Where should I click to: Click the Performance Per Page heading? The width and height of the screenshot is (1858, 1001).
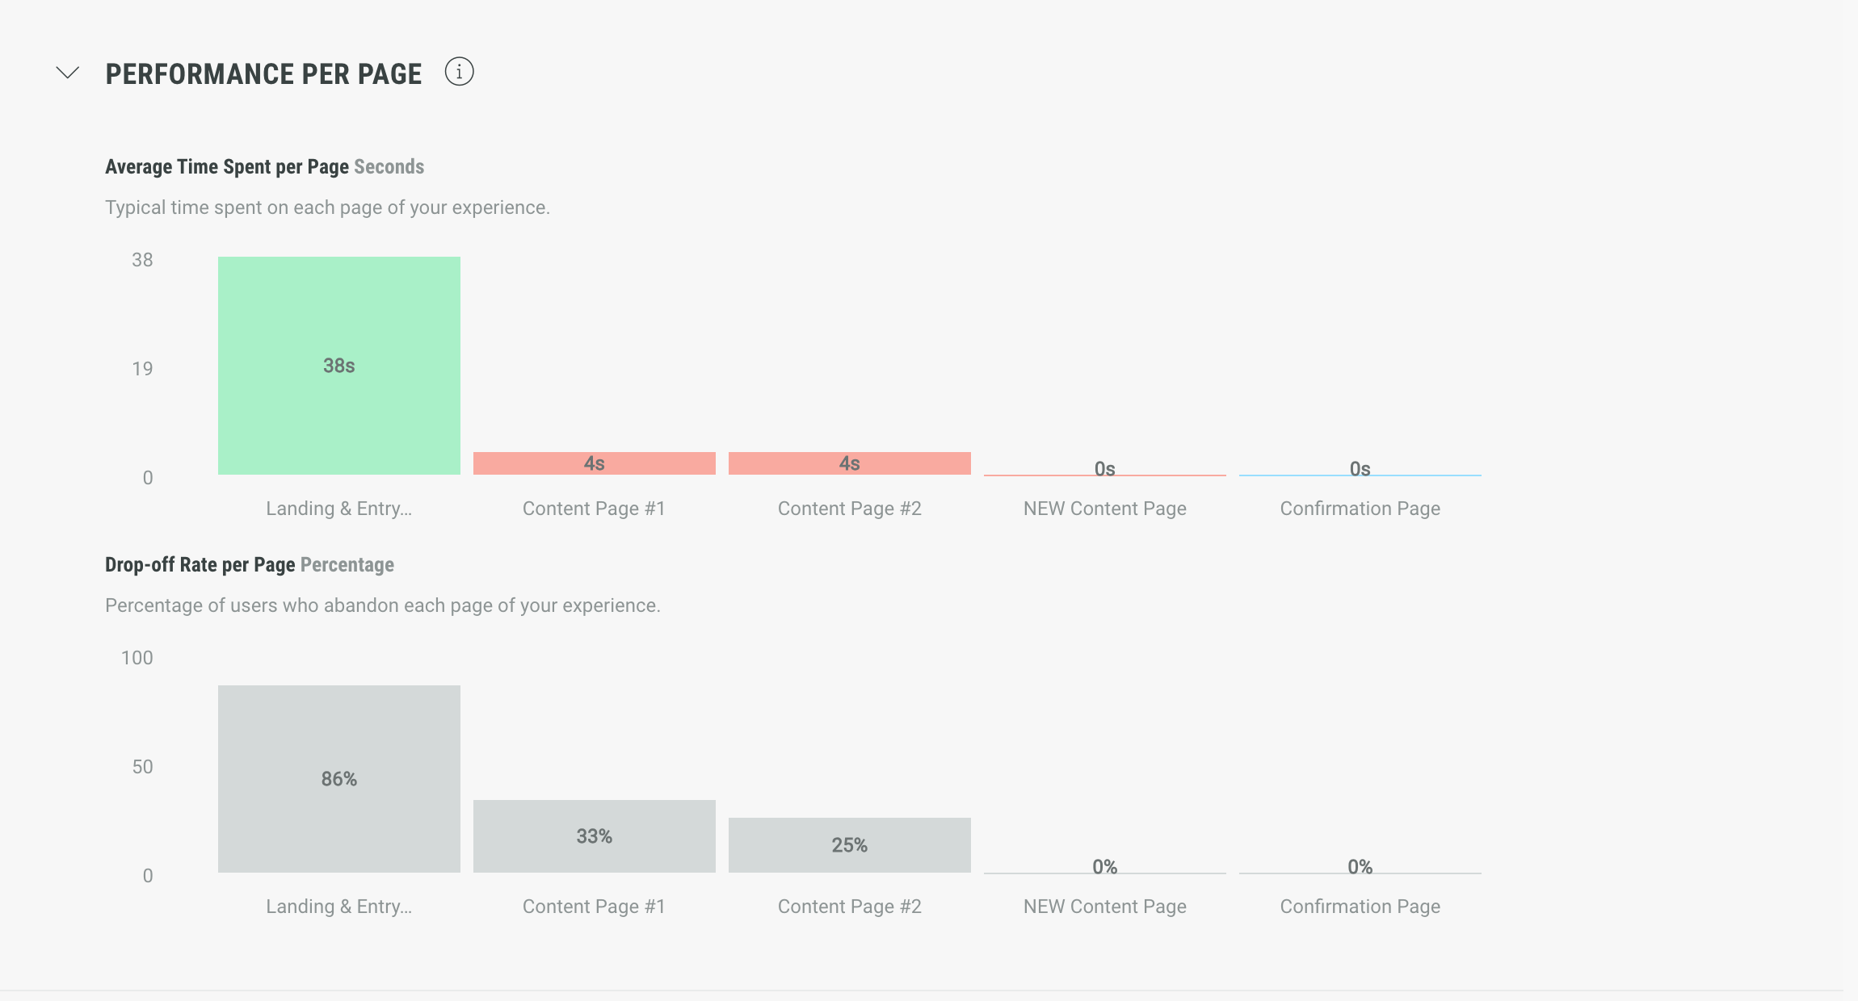(x=263, y=74)
